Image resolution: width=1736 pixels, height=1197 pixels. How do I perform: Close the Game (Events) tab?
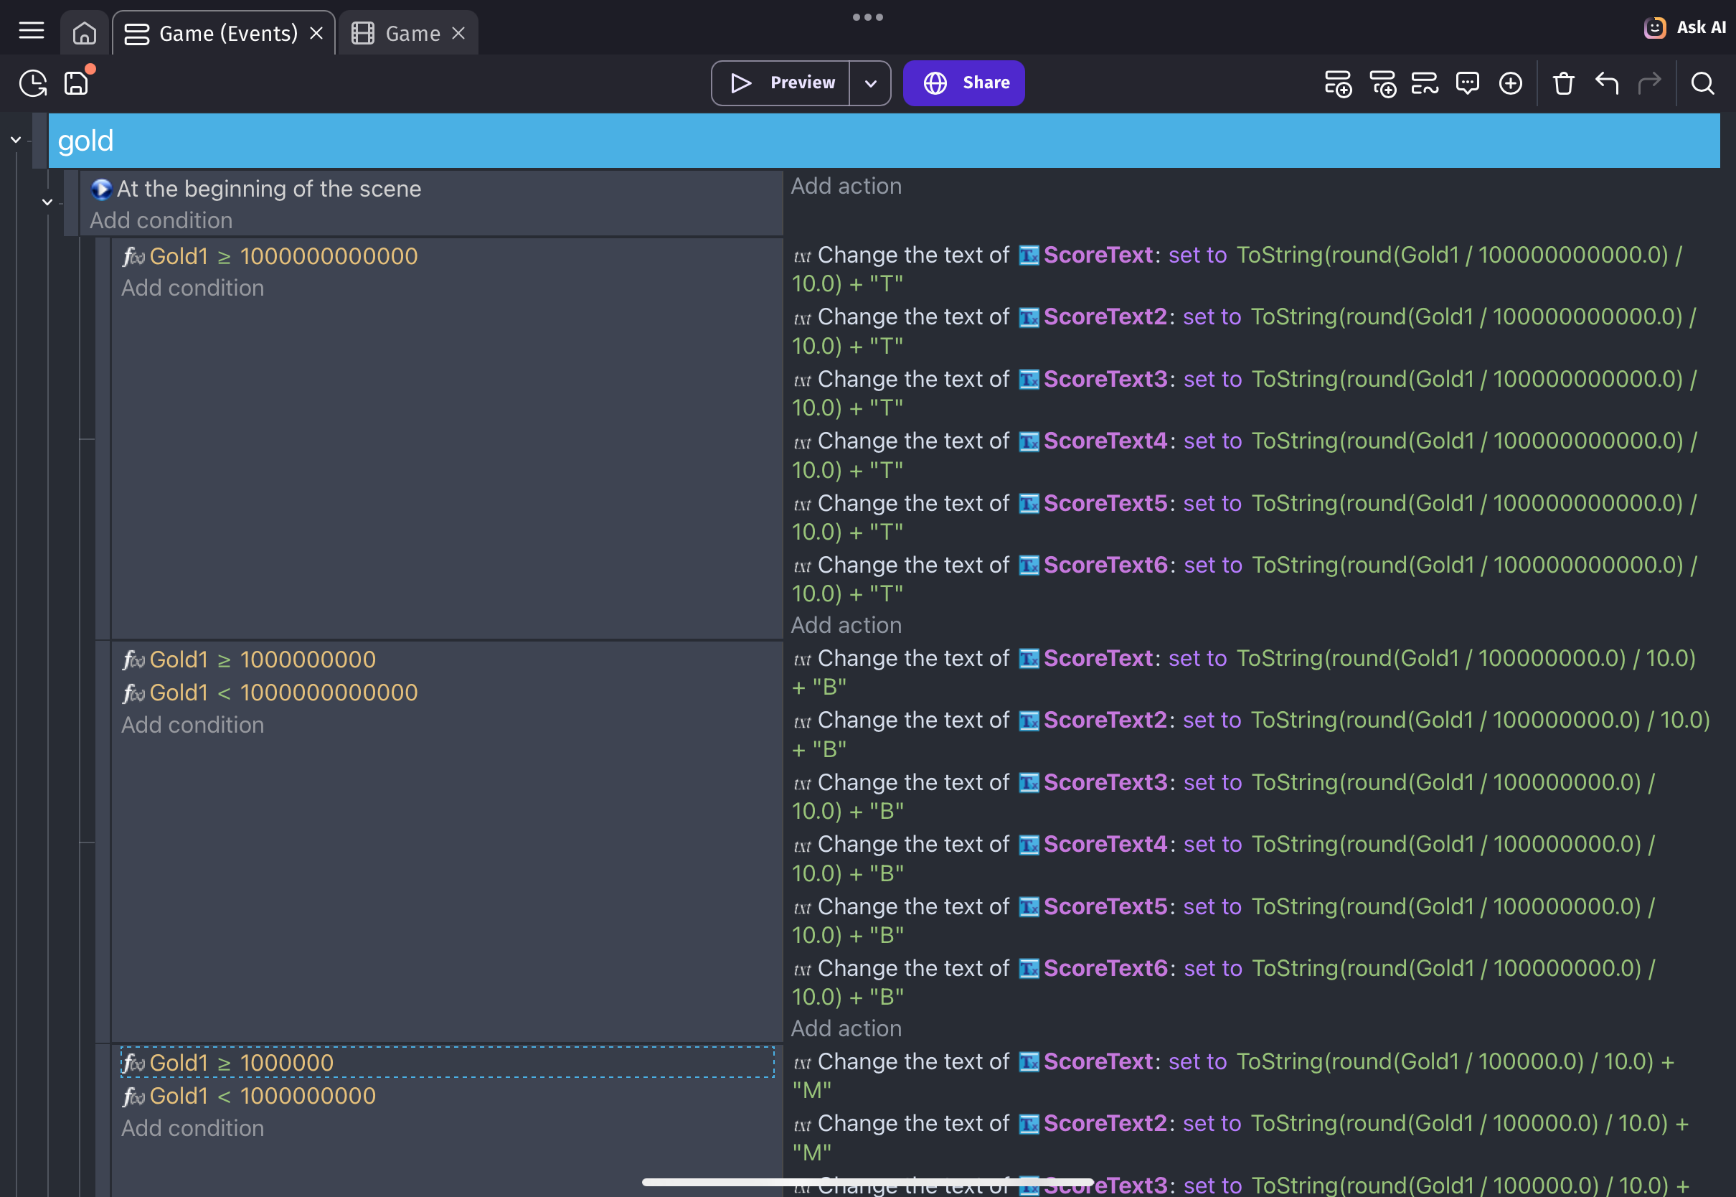(x=316, y=34)
